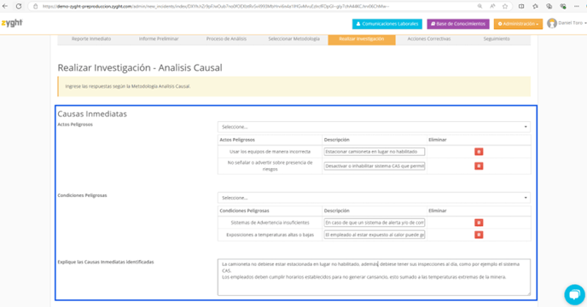Go to the Seguimiento tab
This screenshot has width=587, height=307.
[497, 39]
